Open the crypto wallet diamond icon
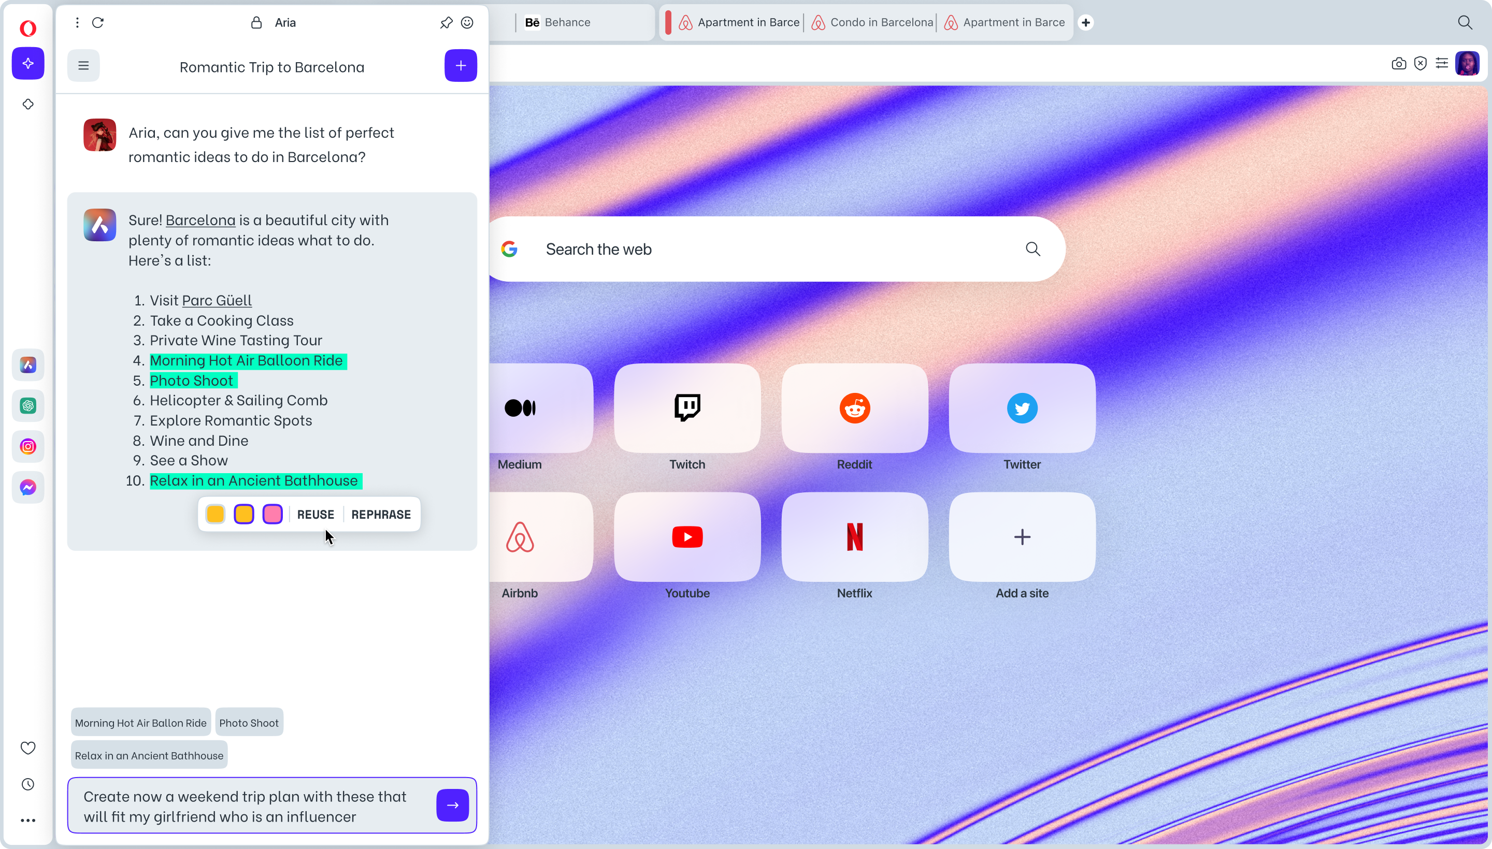 click(x=27, y=104)
